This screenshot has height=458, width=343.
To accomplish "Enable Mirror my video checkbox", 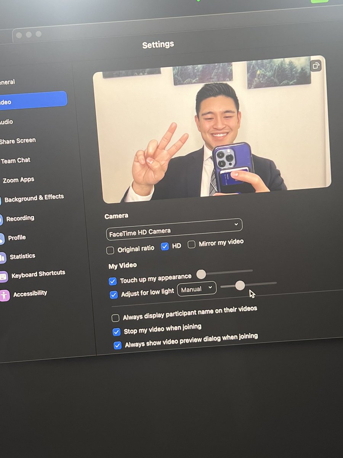I will (191, 244).
